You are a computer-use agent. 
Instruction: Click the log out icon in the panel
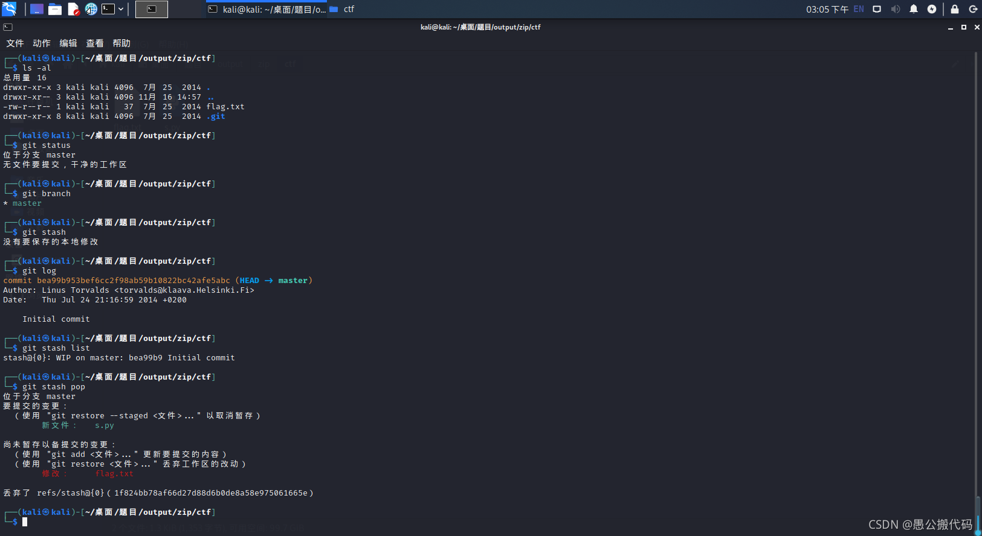point(973,9)
